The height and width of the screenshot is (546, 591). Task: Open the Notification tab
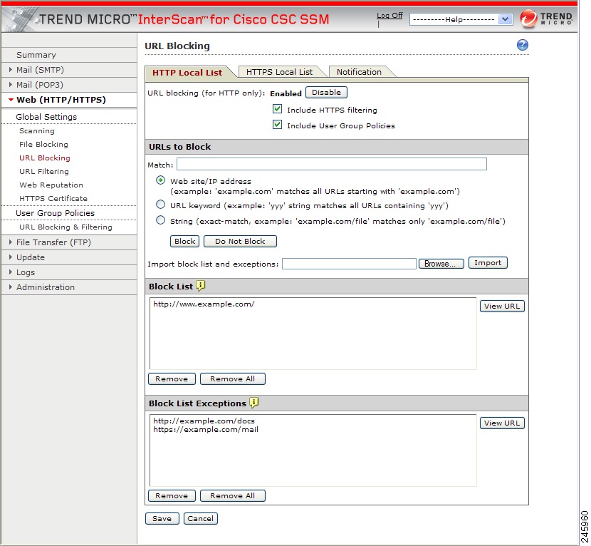pyautogui.click(x=359, y=72)
